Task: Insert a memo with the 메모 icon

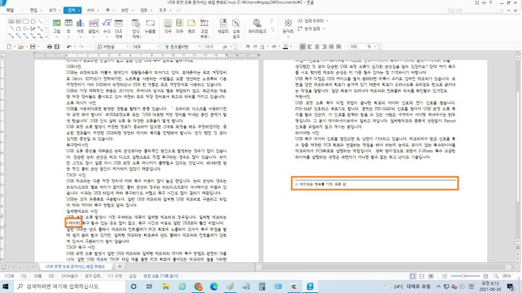Action: [x=191, y=26]
